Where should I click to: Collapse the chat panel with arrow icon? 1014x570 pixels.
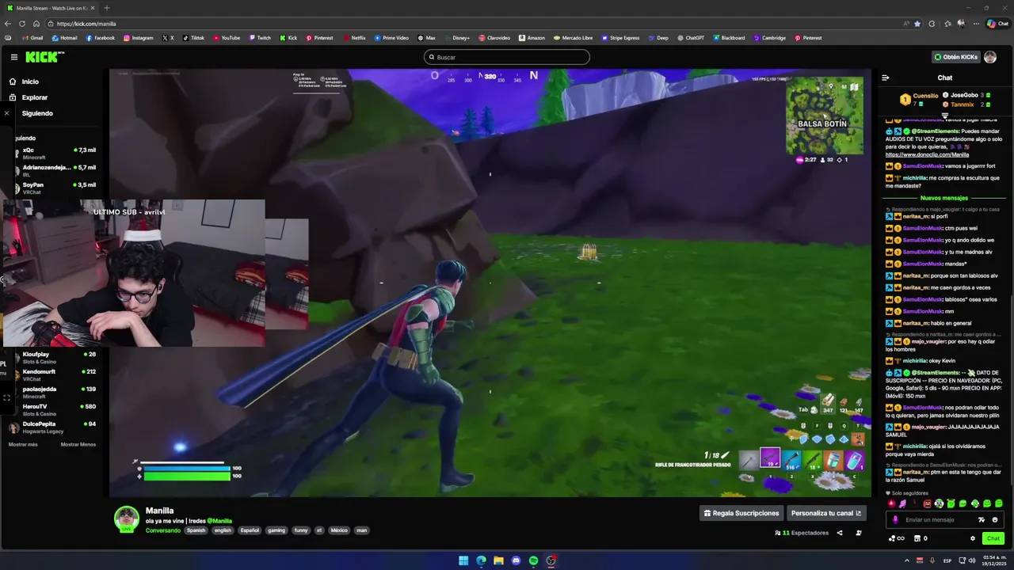(x=886, y=78)
